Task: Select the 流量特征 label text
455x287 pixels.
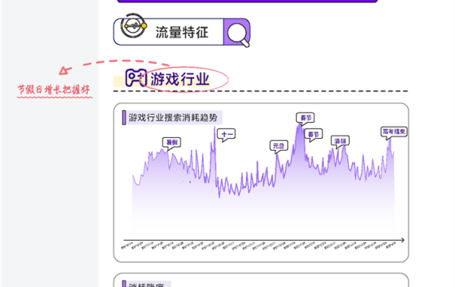Action: 182,32
